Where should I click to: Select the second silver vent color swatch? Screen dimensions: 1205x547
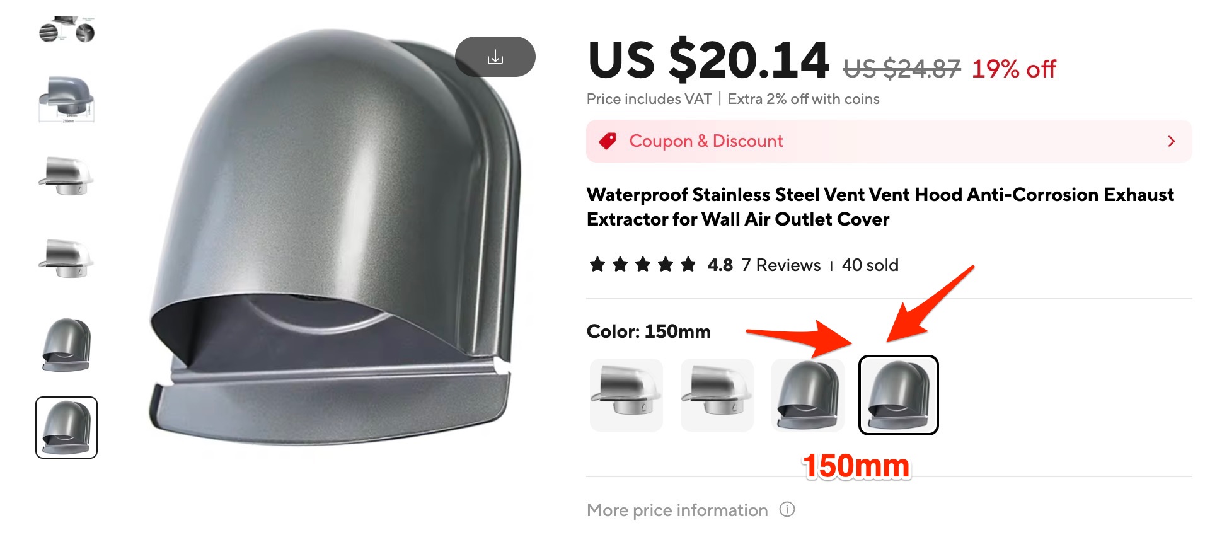click(717, 395)
